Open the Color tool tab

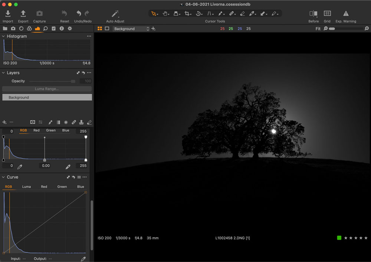pyautogui.click(x=29, y=28)
